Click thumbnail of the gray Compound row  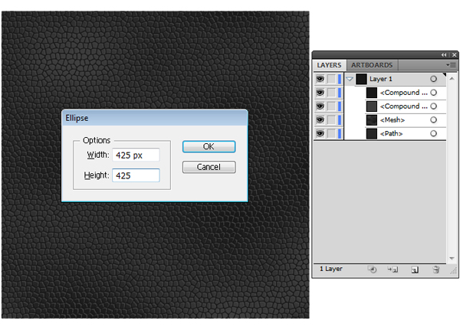point(372,106)
